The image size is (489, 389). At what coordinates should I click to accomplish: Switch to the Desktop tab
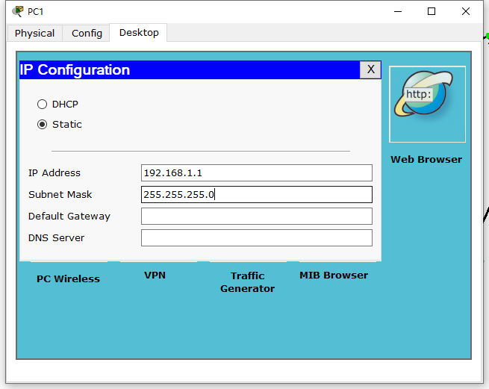coord(139,32)
